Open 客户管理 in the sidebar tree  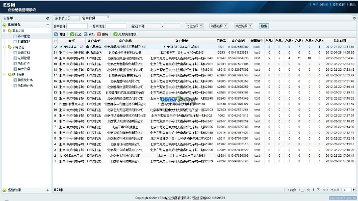coord(24,36)
